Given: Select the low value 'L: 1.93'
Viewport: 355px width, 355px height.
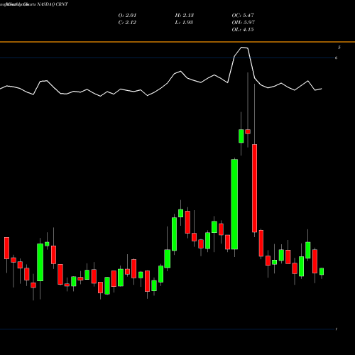Looking at the screenshot, I should (184, 23).
